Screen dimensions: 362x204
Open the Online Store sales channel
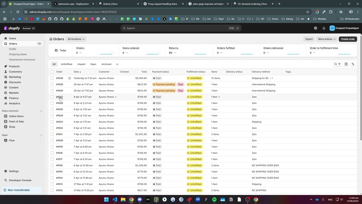16,116
